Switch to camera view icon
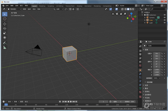The height and width of the screenshot is (111, 168). (117, 14)
